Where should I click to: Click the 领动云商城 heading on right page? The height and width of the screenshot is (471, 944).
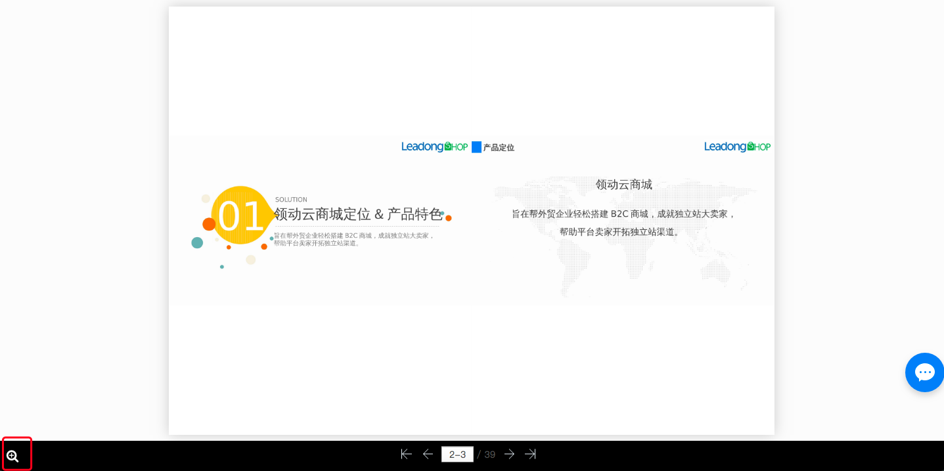(x=623, y=184)
